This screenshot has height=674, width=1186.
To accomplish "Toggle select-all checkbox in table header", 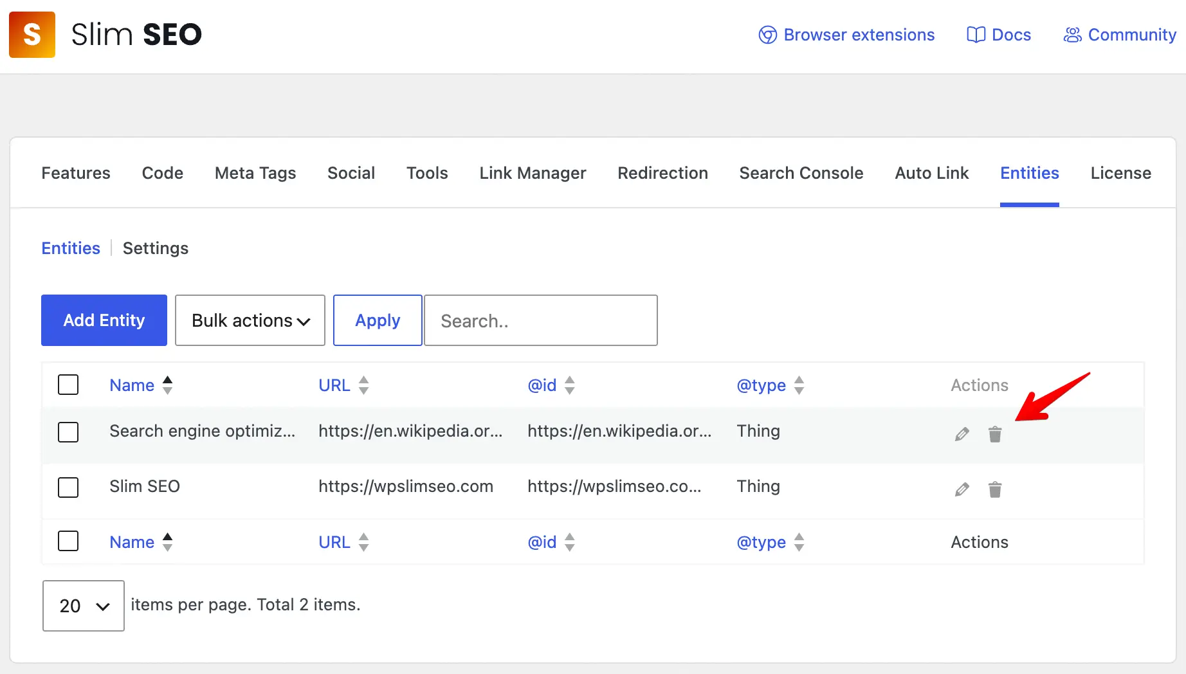I will (68, 385).
